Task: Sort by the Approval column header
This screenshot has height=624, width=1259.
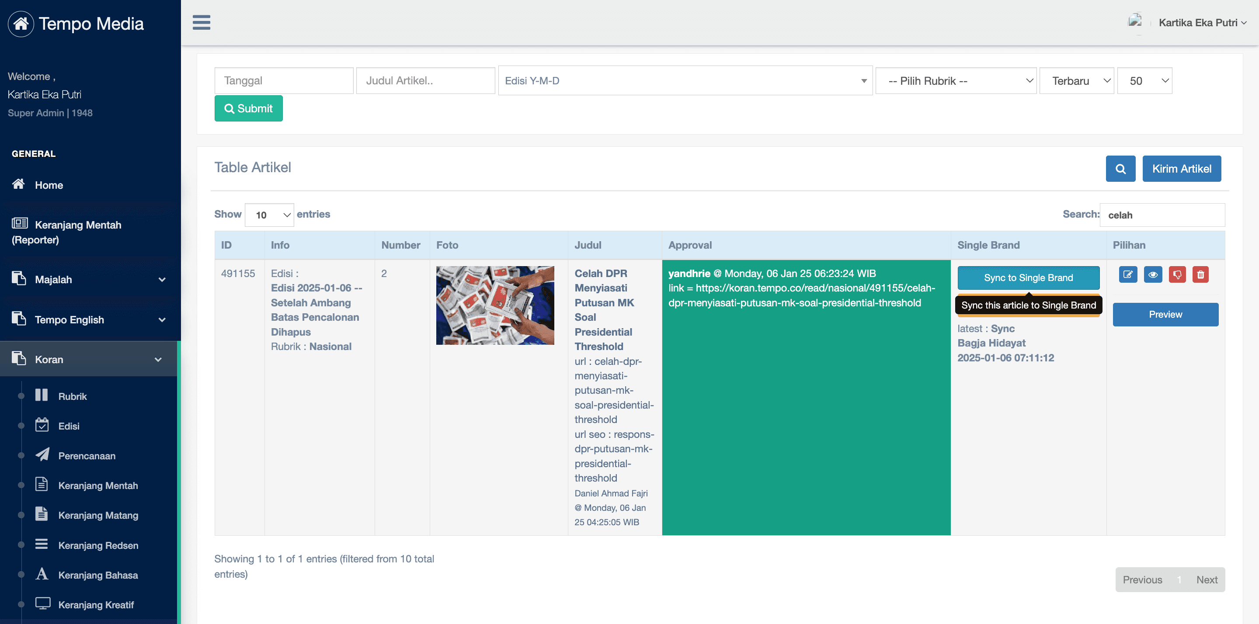Action: pyautogui.click(x=806, y=245)
